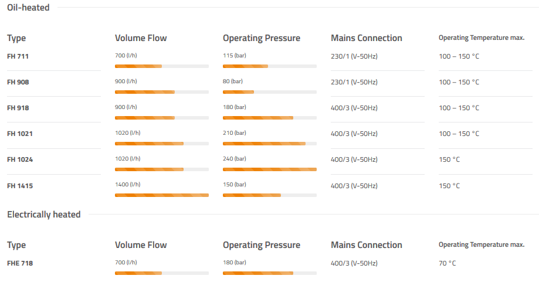Click the FH 711 type label
The width and height of the screenshot is (539, 289).
[x=18, y=56]
